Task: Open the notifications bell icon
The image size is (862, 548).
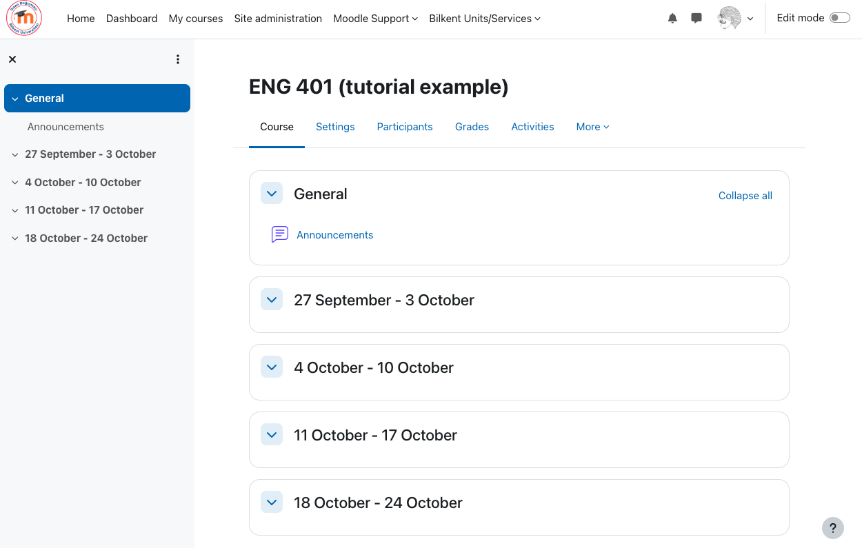Action: 672,19
